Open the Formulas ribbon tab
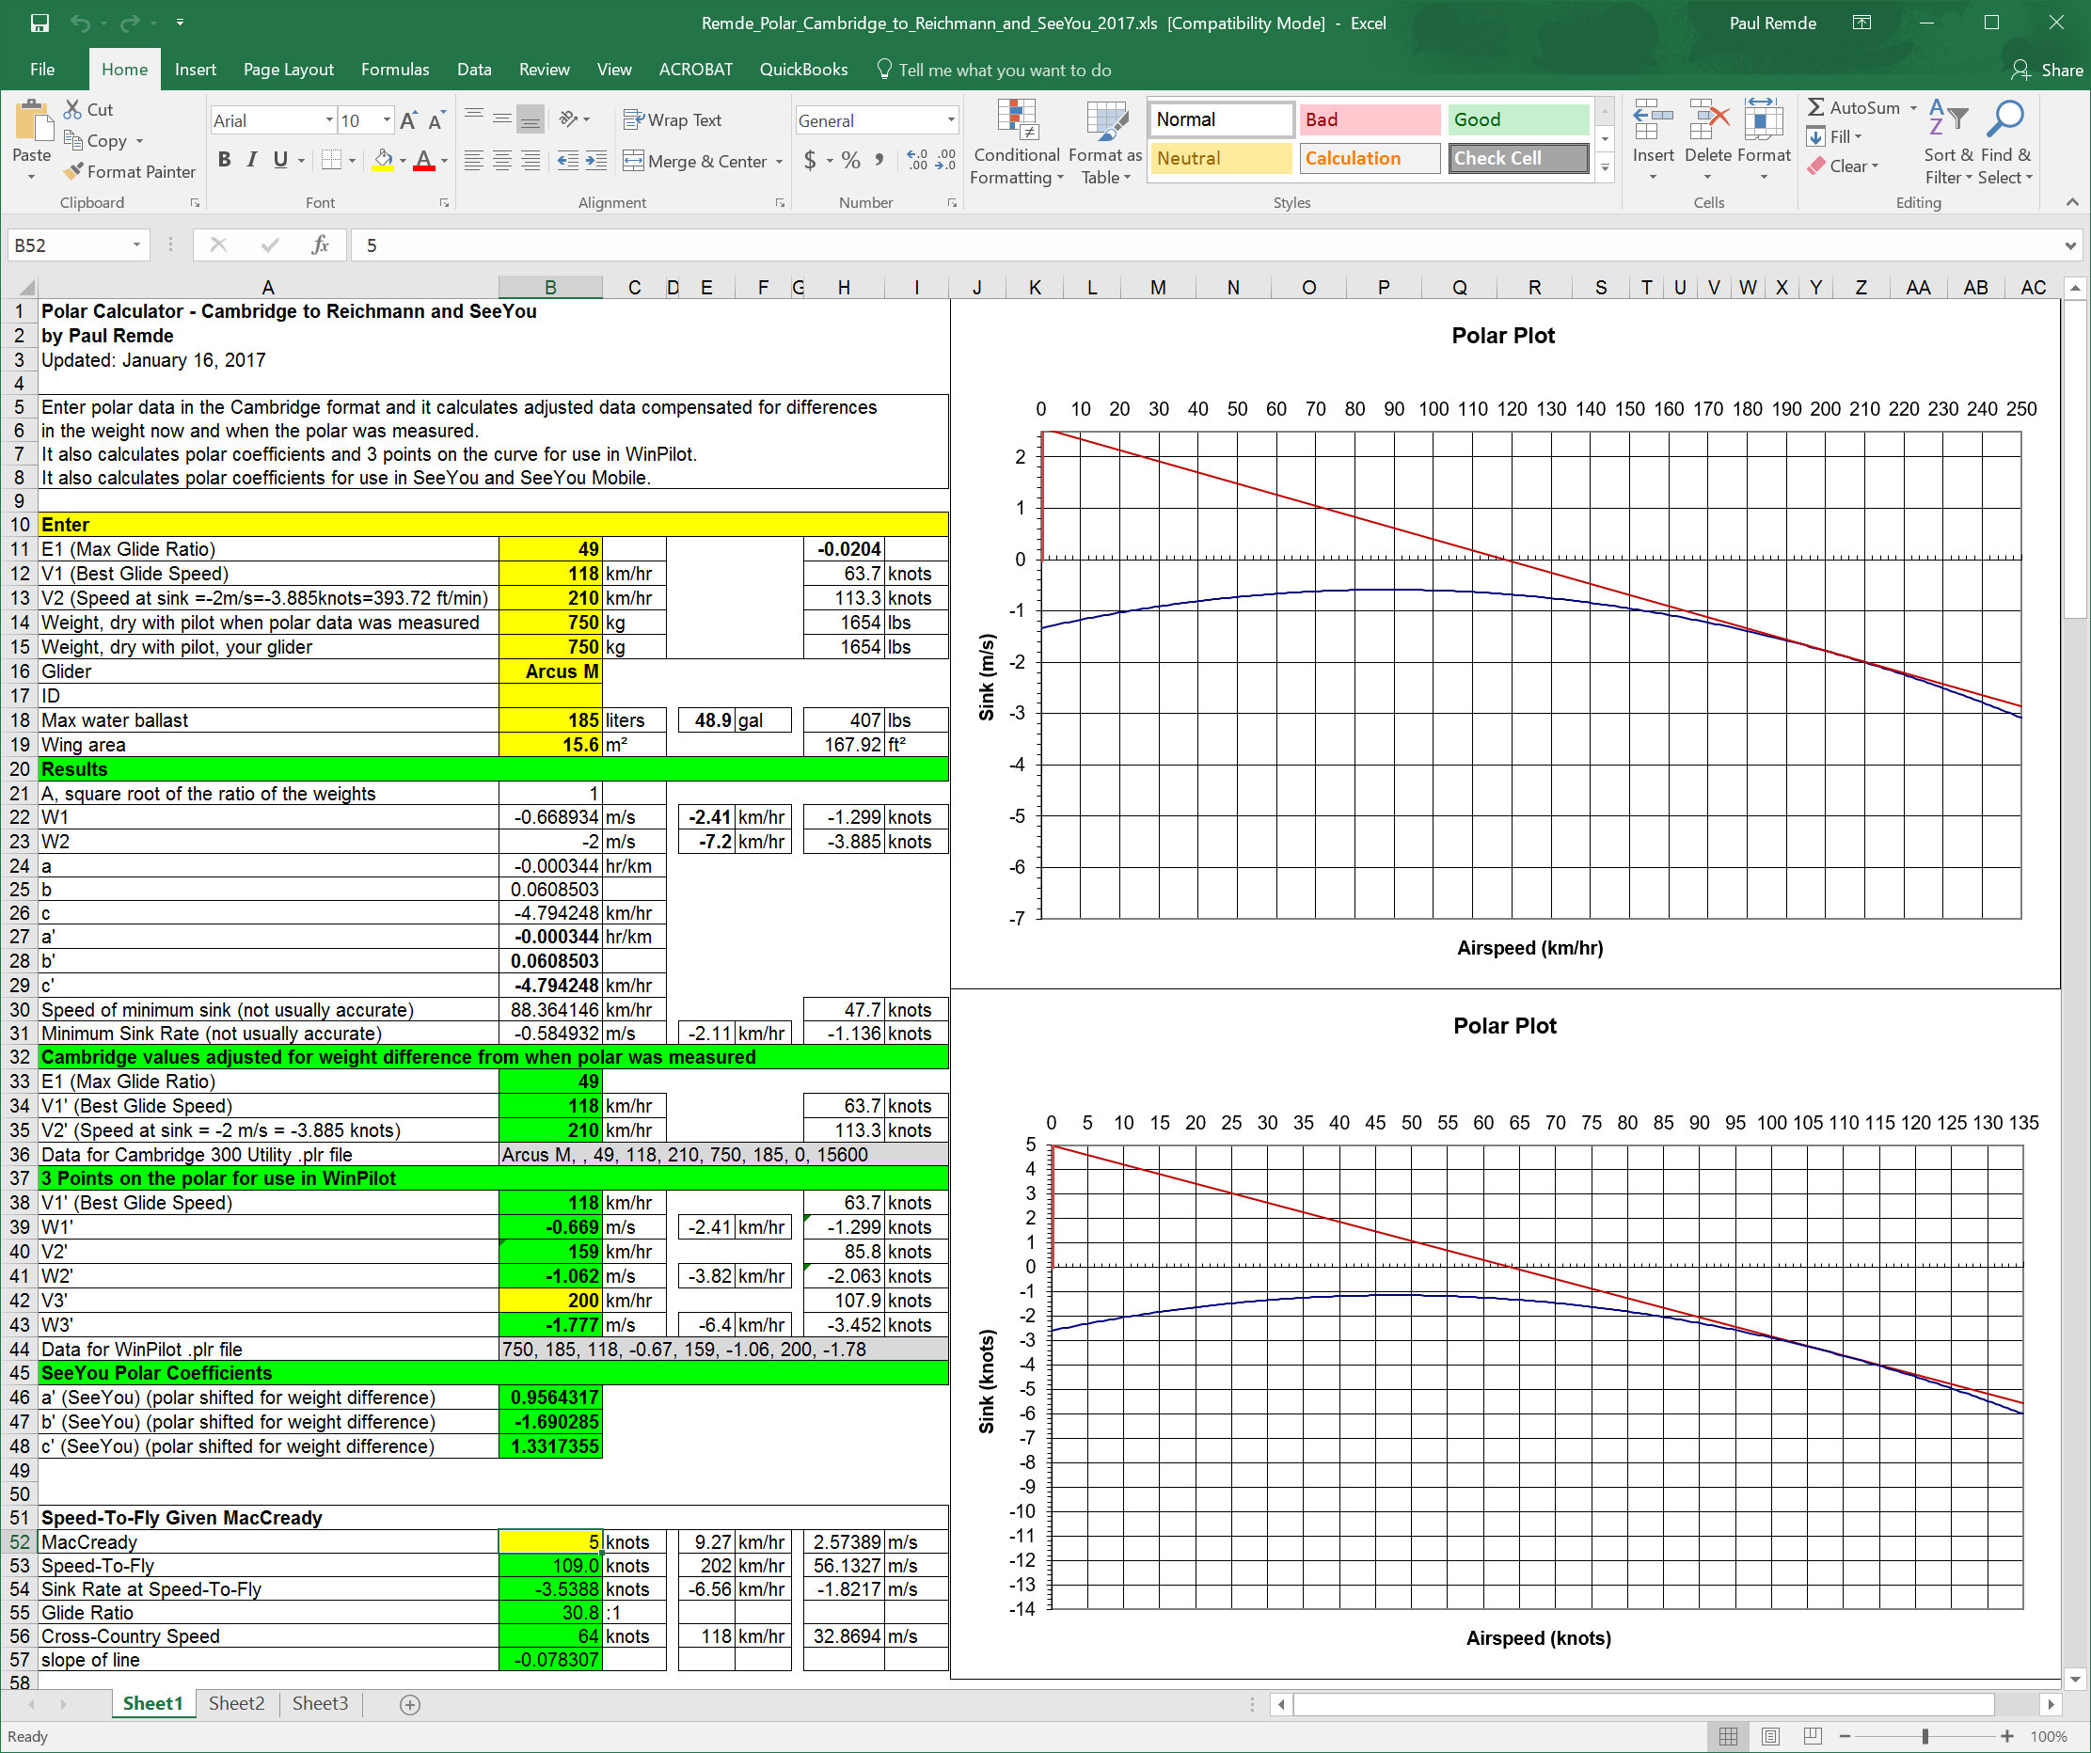The image size is (2091, 1753). tap(394, 70)
